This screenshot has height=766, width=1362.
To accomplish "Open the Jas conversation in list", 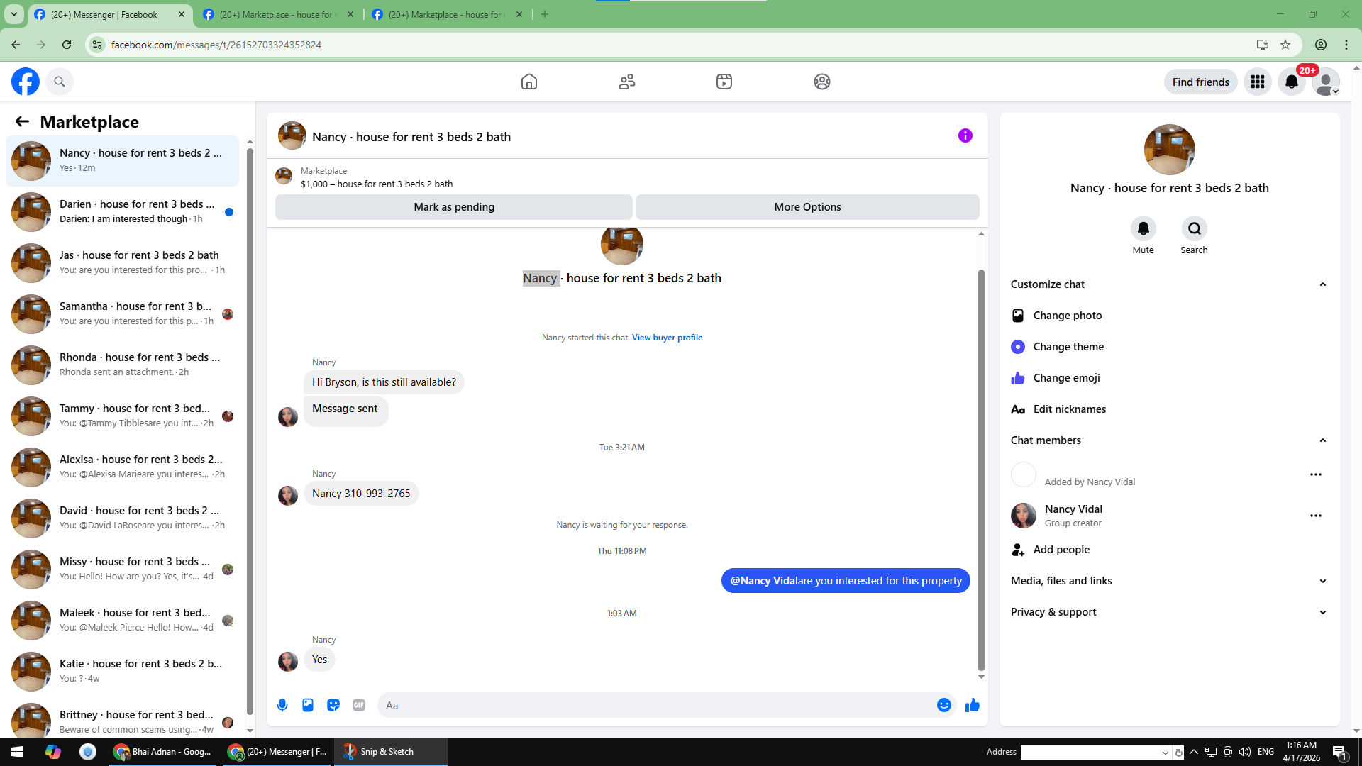I will click(x=122, y=262).
